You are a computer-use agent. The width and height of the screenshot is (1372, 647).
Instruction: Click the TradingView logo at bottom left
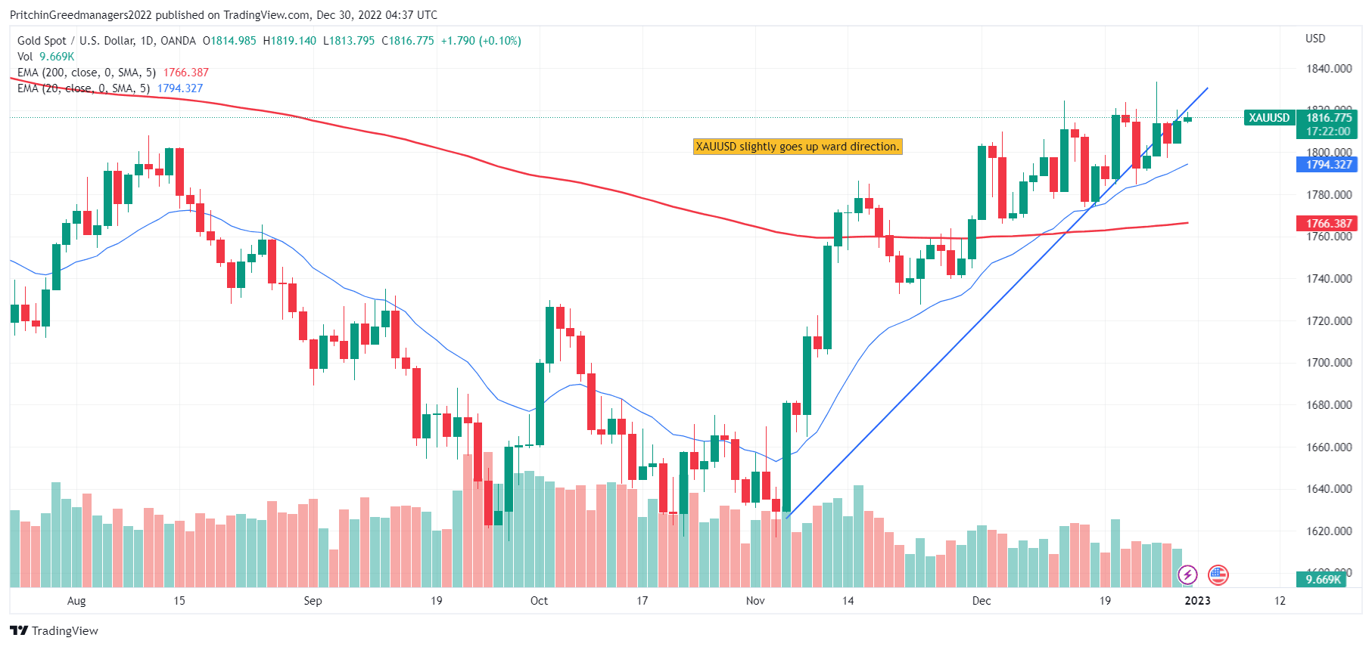(54, 630)
